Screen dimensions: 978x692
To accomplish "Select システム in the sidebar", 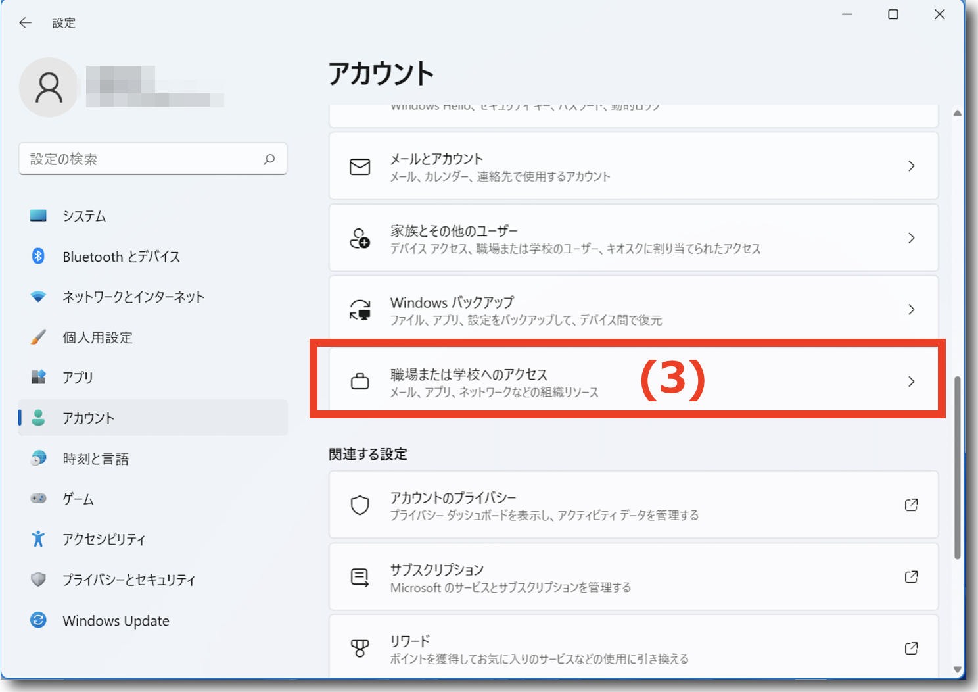I will tap(84, 216).
